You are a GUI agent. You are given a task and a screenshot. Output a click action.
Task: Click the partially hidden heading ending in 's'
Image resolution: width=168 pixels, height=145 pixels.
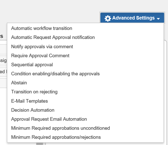point(2,36)
